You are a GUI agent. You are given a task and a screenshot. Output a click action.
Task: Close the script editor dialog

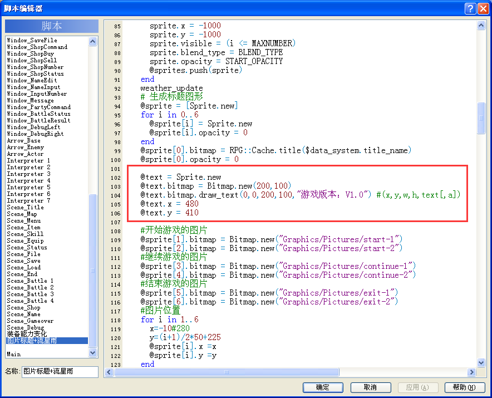pyautogui.click(x=483, y=8)
